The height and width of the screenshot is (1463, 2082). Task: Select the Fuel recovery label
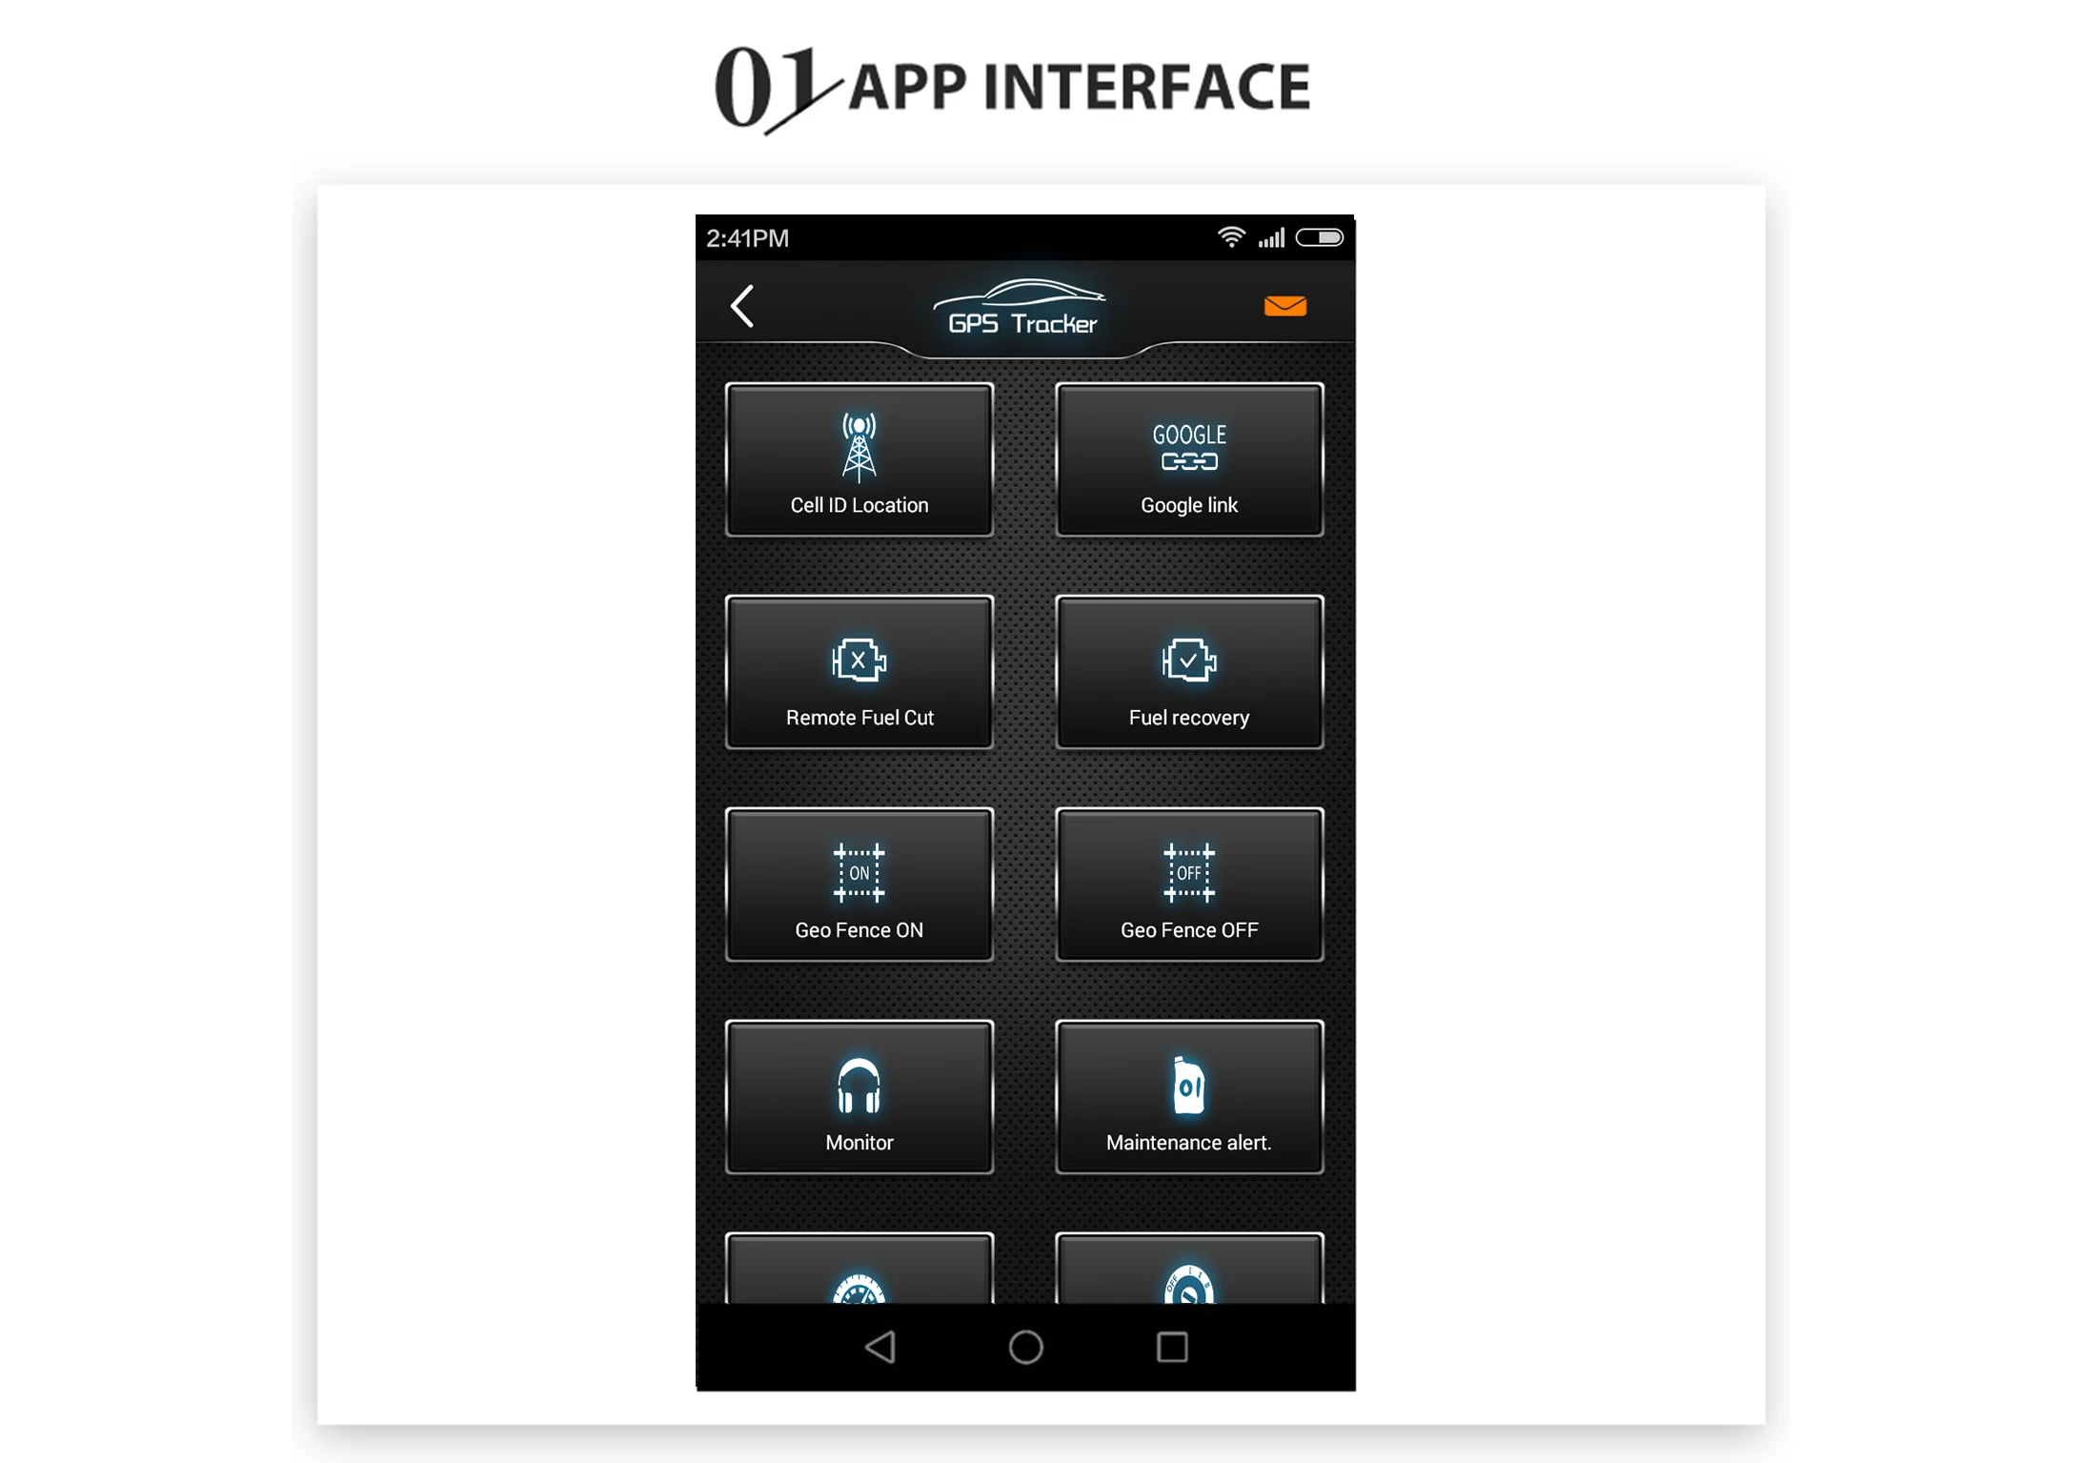tap(1188, 718)
